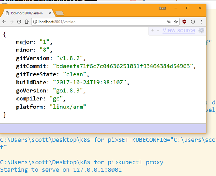Close the localhost:8001/version tab
The image size is (216, 176).
(x=50, y=13)
